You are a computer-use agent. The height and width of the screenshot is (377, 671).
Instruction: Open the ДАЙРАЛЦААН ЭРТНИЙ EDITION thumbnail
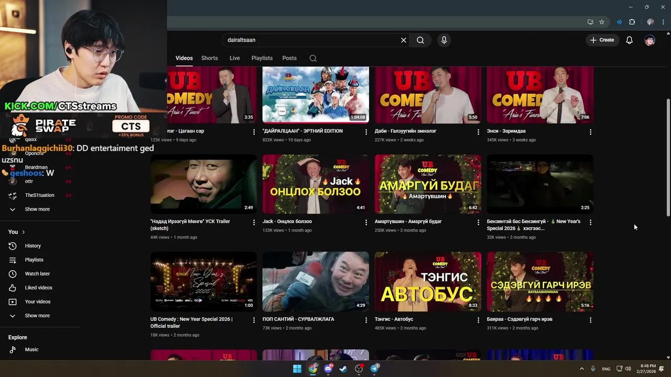click(x=316, y=95)
